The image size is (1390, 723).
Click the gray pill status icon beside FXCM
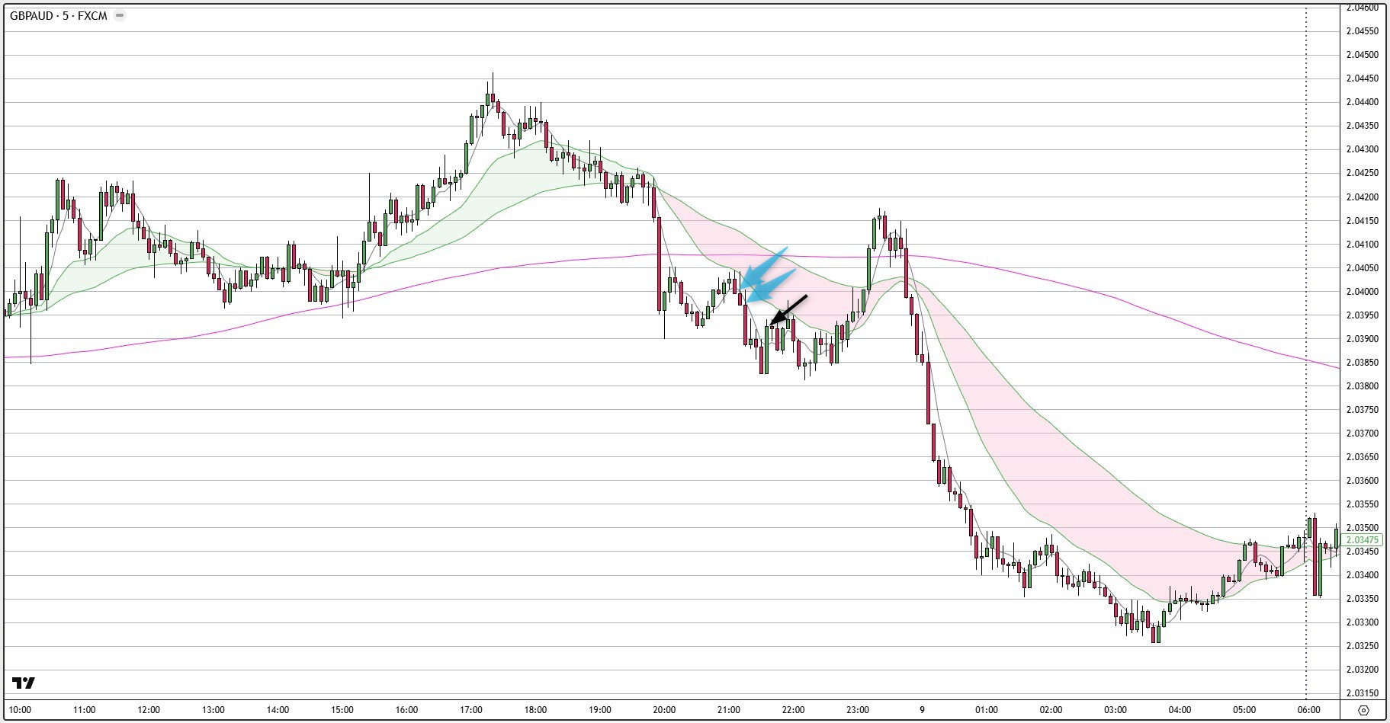tap(119, 15)
